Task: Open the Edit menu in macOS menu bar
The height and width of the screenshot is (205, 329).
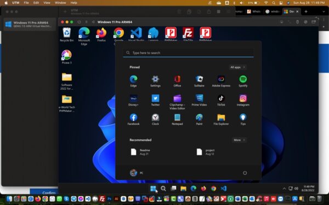Action: tap(36, 3)
